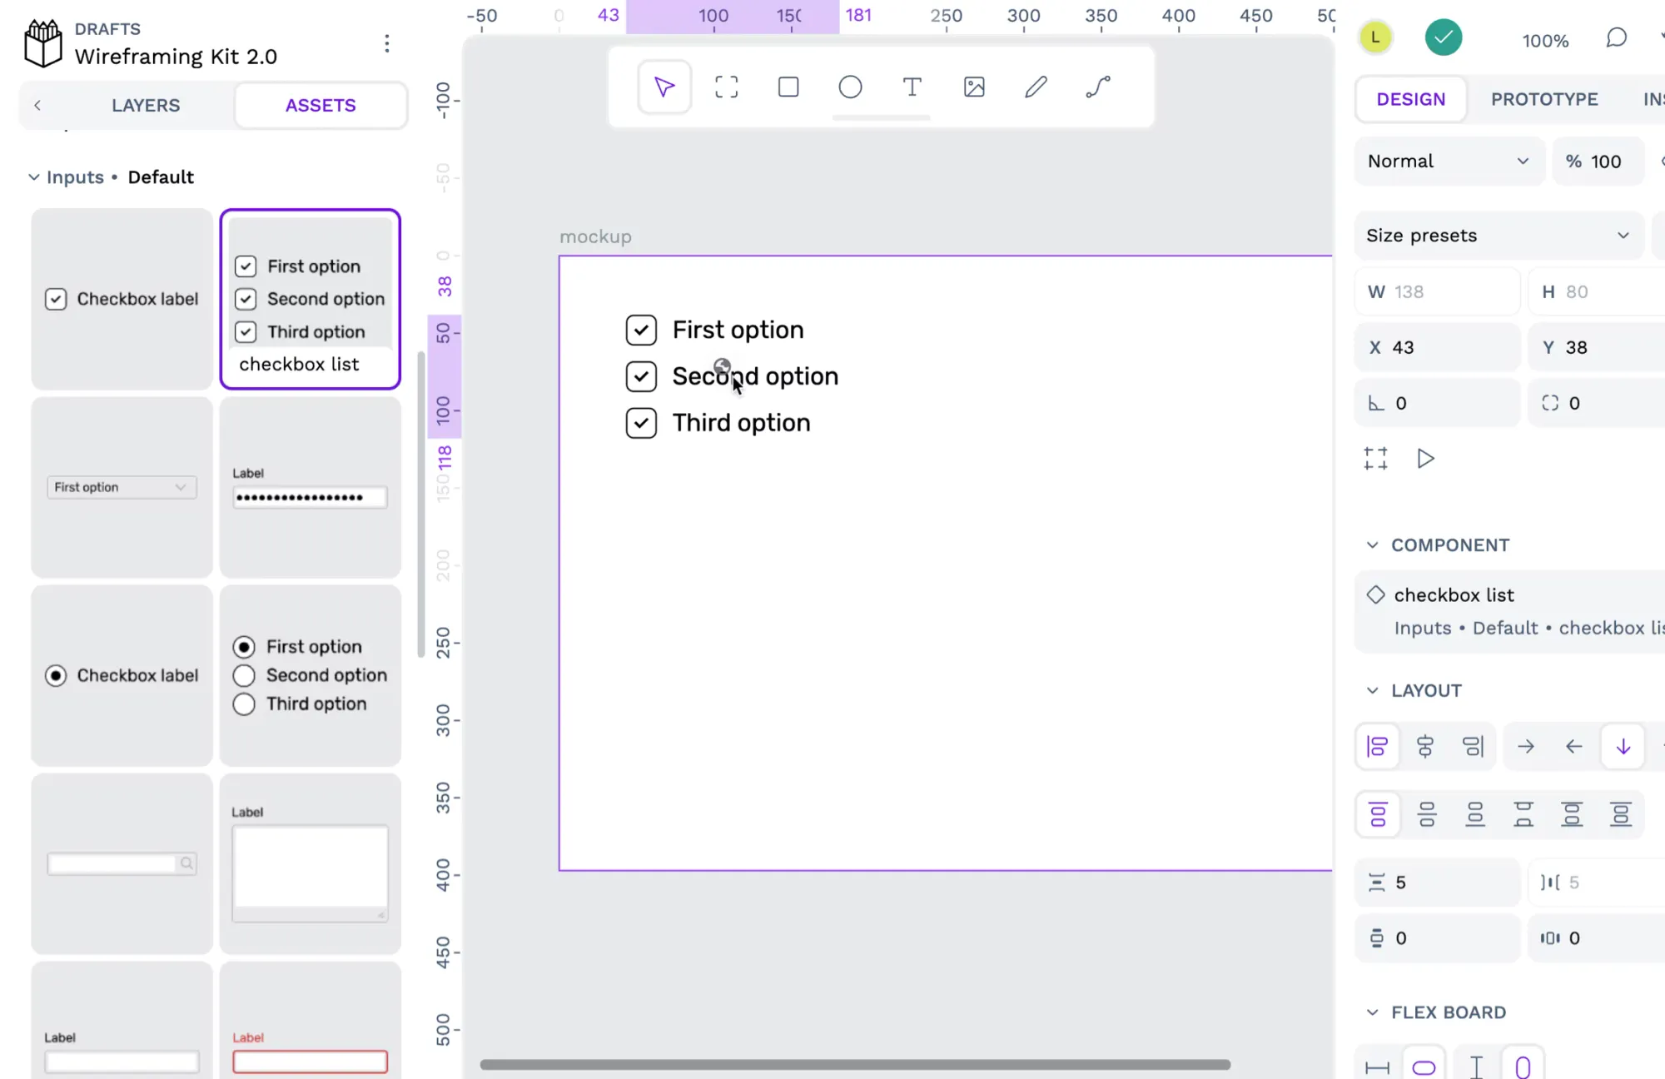Toggle first checkbox in mockup canvas

point(641,329)
